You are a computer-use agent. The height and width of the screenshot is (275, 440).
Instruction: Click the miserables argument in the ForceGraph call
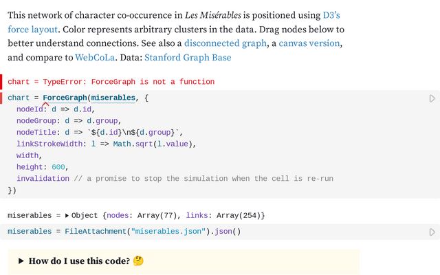pyautogui.click(x=113, y=98)
